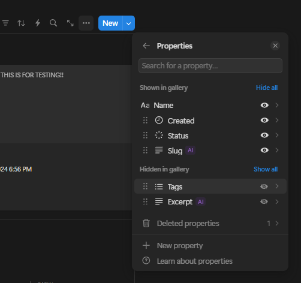Click the Shown in gallery heading

[164, 88]
